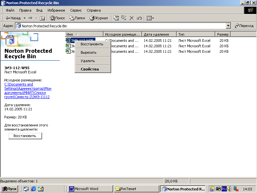Open the Поиск search toolbar button
Viewport: 257px width, 193px height.
pos(58,18)
